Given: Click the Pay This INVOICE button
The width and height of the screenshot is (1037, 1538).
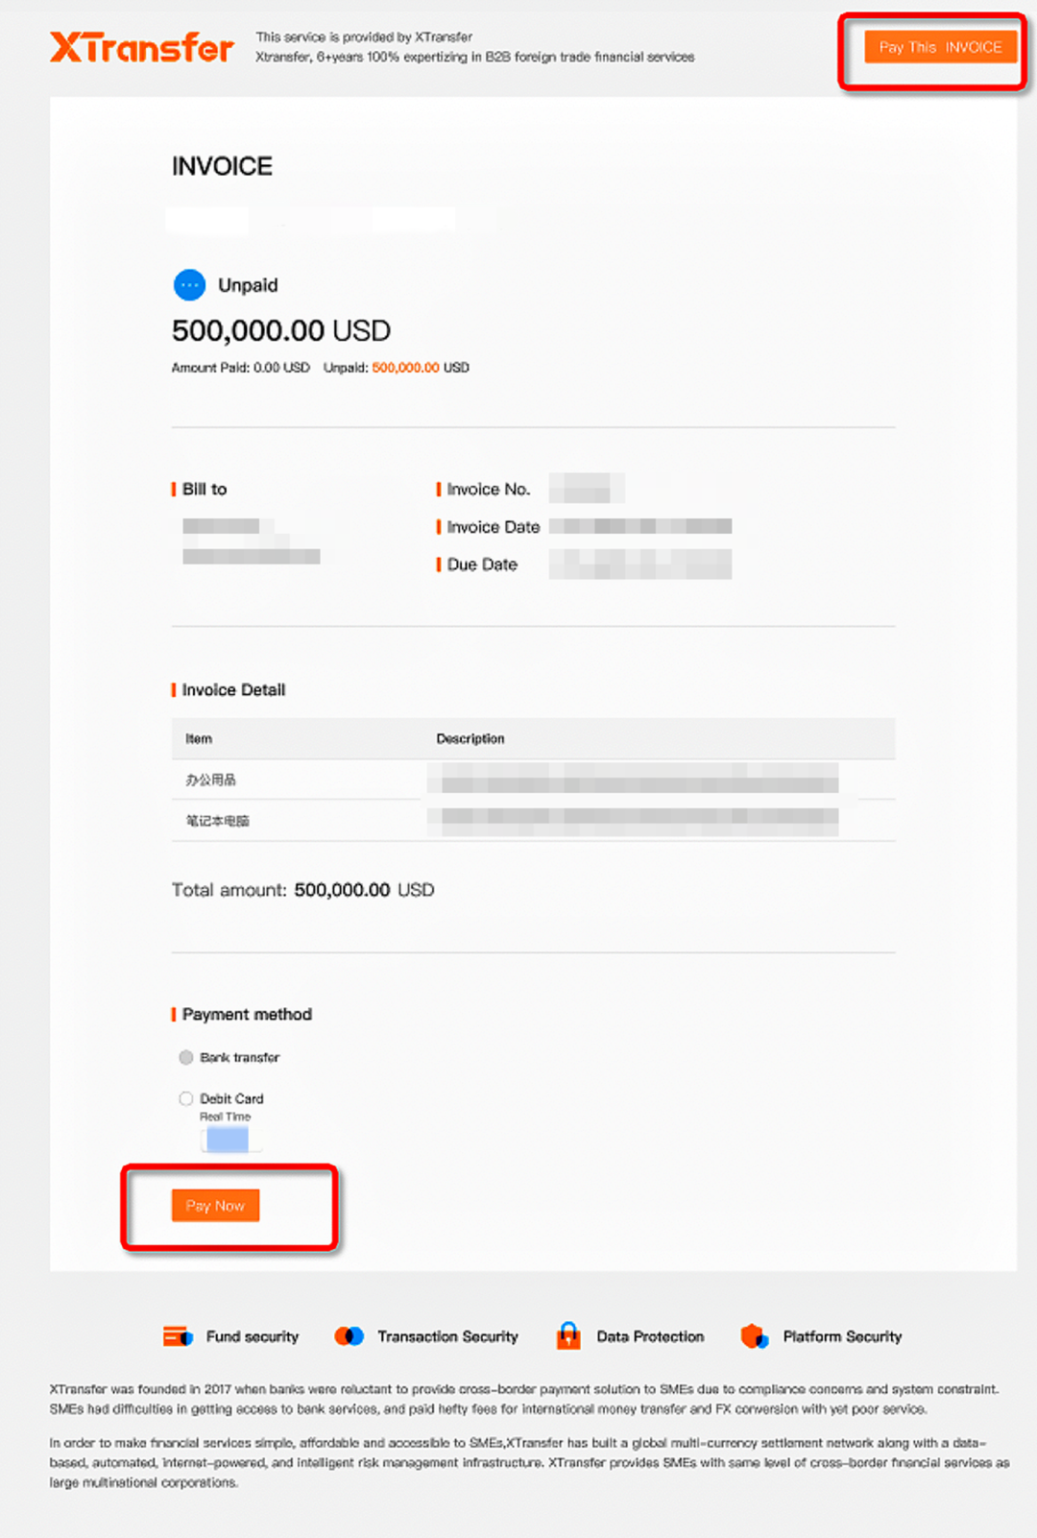Looking at the screenshot, I should click(940, 47).
